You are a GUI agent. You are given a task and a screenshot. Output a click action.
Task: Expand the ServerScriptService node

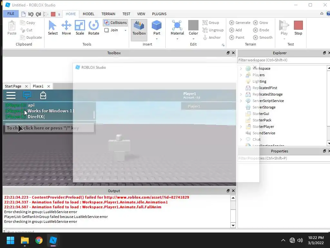click(x=241, y=101)
